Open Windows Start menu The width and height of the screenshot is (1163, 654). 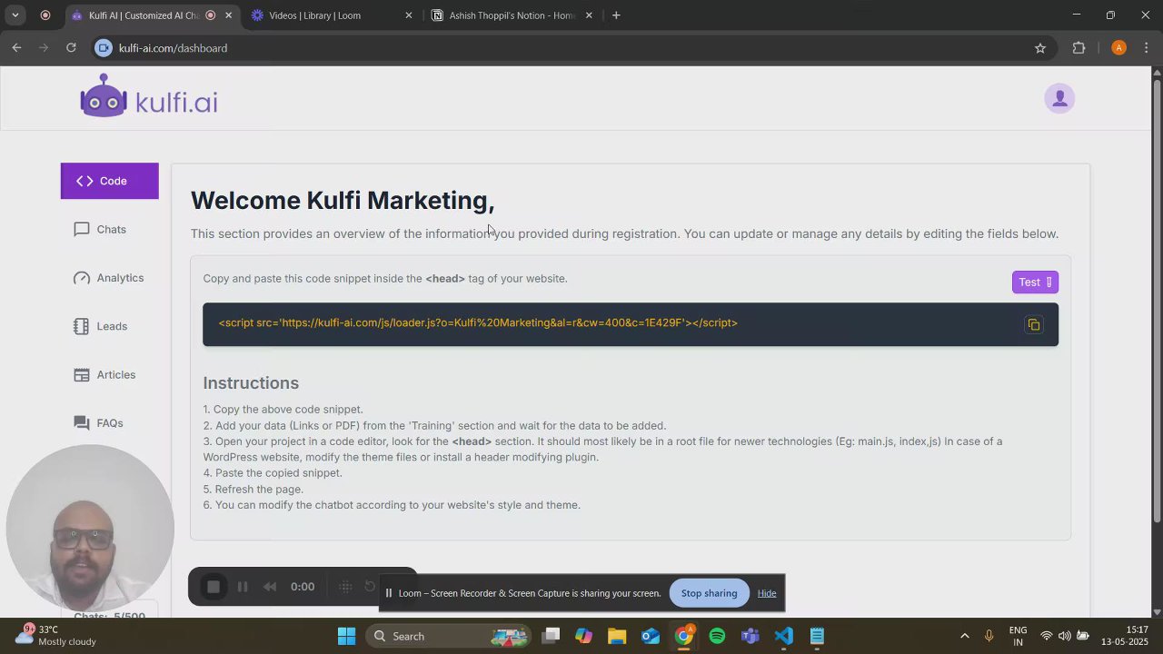(x=346, y=636)
